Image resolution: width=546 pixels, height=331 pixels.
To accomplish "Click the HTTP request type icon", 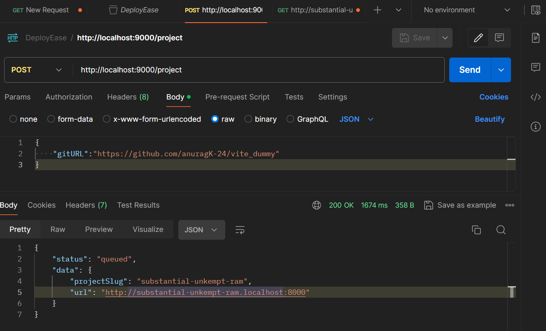I will [13, 38].
